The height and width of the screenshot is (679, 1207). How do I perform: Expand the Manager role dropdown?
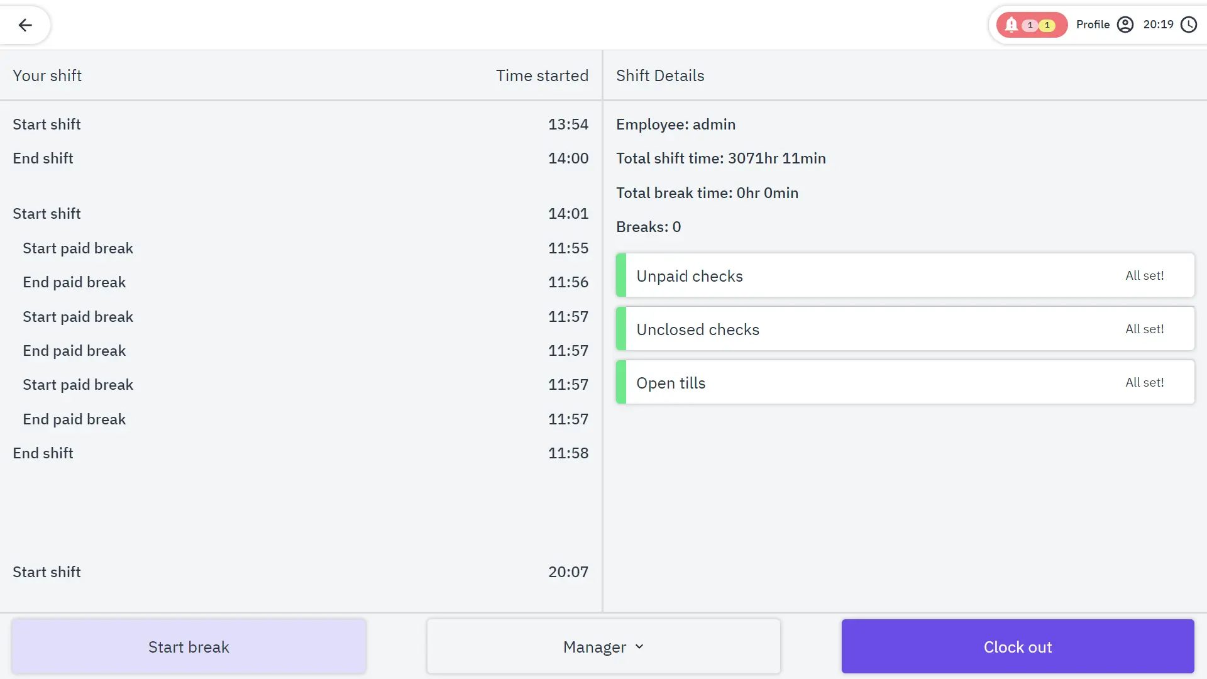point(603,646)
